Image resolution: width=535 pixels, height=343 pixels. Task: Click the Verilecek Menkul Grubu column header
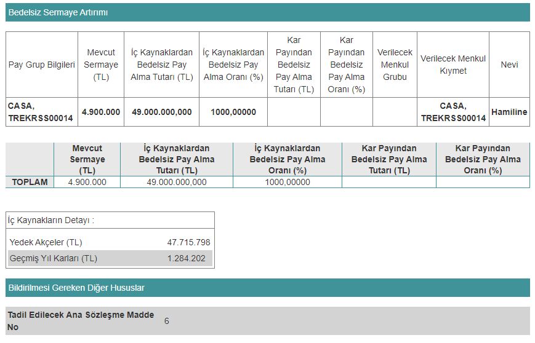[x=395, y=65]
